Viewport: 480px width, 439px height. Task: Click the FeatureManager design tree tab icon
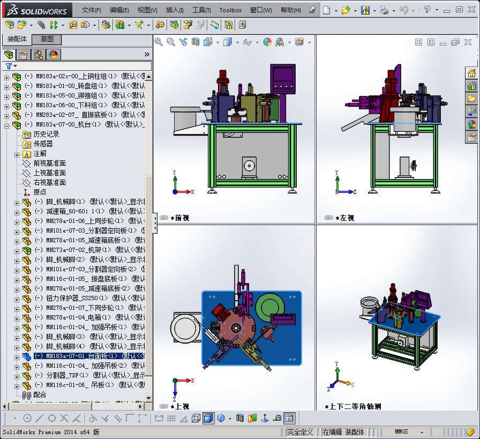pos(9,55)
